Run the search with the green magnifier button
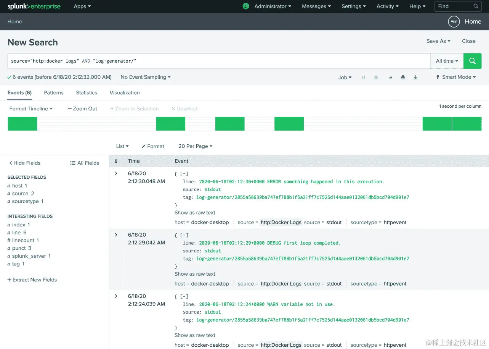489x349 pixels. point(472,61)
